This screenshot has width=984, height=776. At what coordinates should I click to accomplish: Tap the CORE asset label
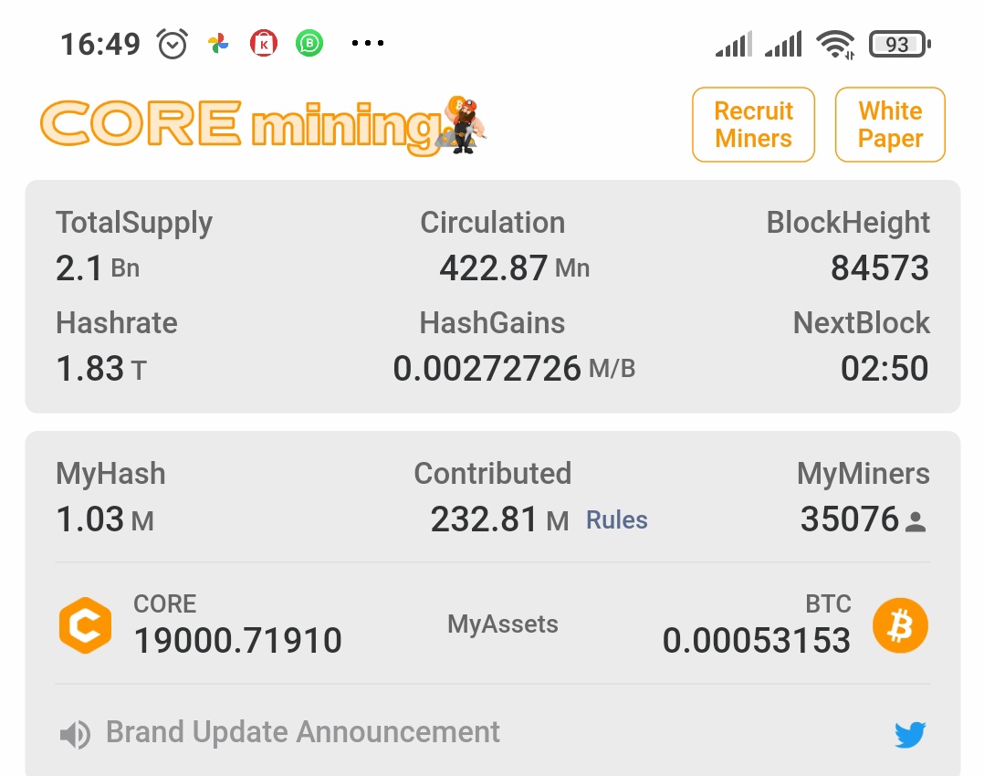[x=165, y=604]
